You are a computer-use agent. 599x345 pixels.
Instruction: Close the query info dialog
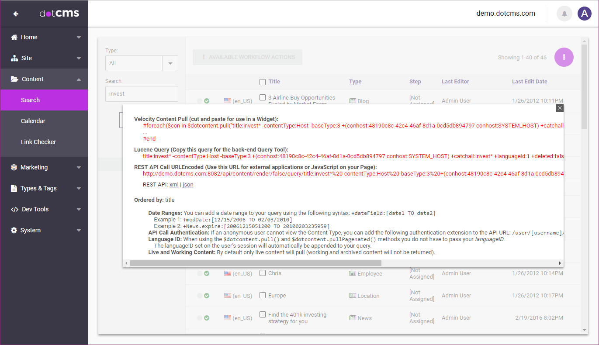(560, 108)
